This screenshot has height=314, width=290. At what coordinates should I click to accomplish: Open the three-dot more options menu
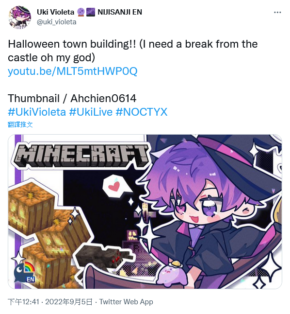pos(277,13)
